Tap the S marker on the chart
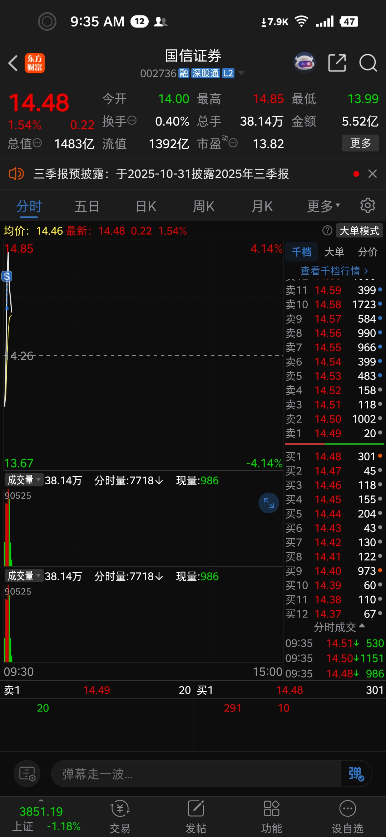 [7, 276]
